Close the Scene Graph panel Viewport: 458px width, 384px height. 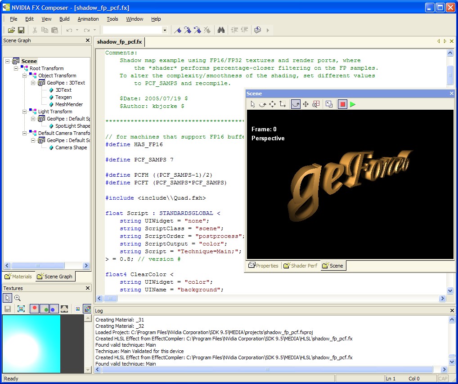point(88,40)
